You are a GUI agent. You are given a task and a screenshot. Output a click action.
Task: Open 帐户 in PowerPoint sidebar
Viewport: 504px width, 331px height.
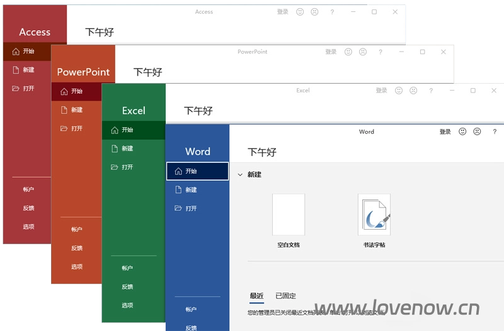(76, 229)
